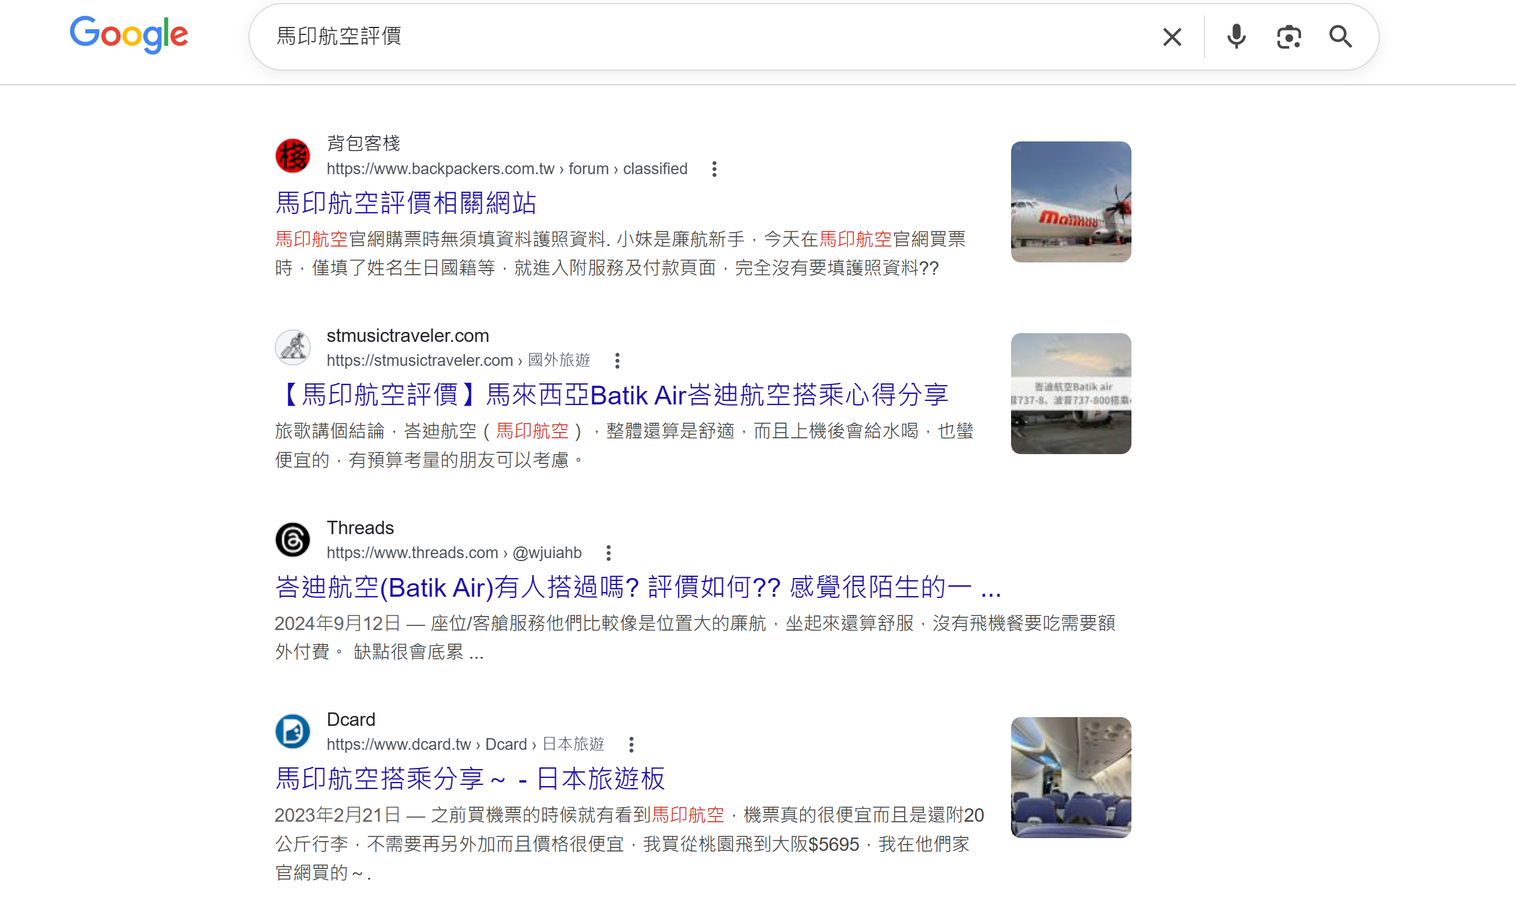1516x924 pixels.
Task: Click the airplane cabin interior thumbnail
Action: [x=1070, y=777]
